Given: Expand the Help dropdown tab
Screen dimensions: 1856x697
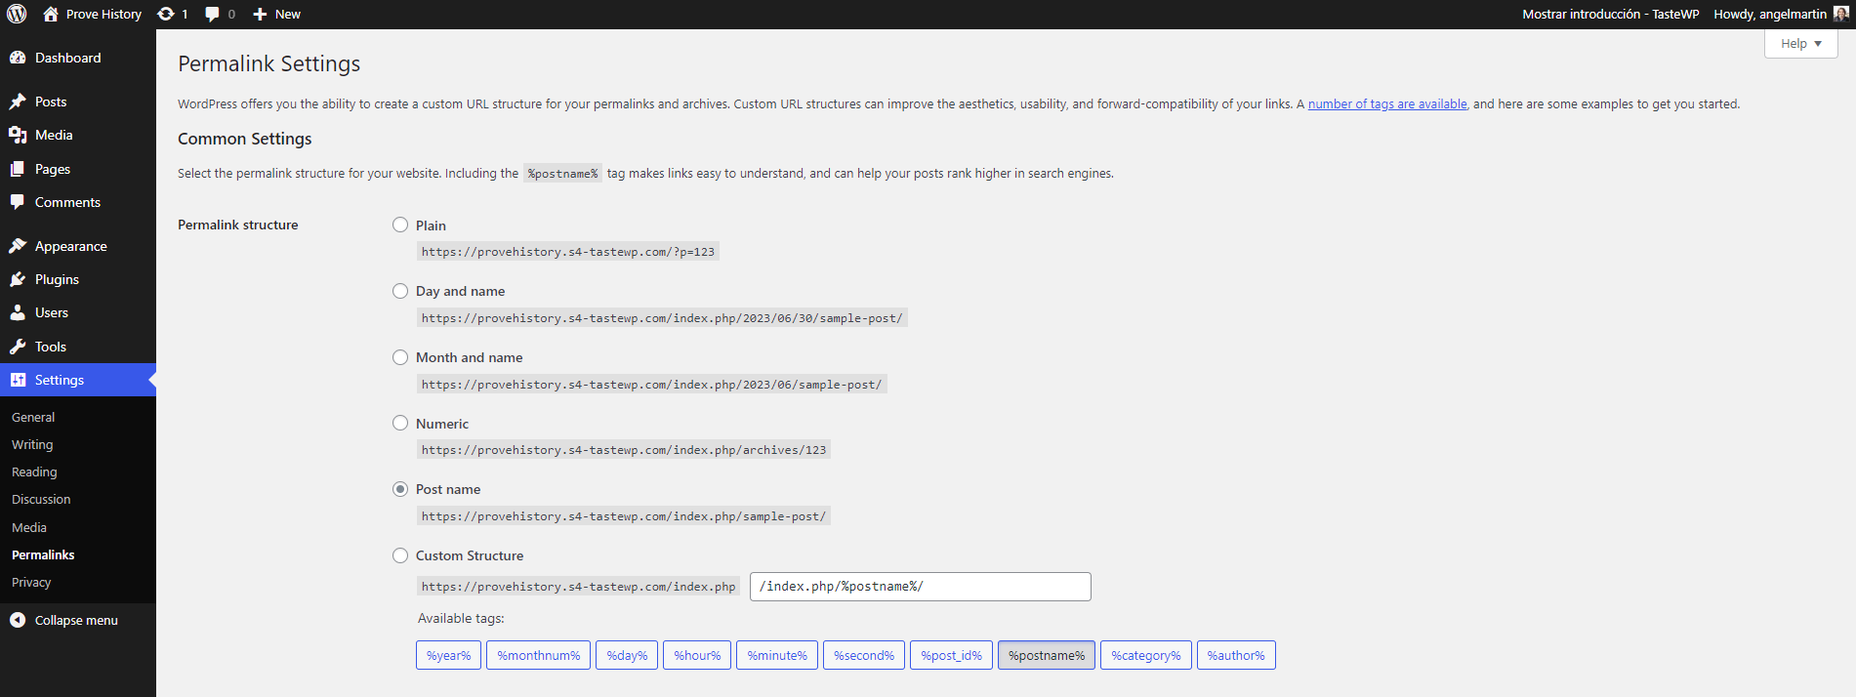Looking at the screenshot, I should click(x=1800, y=43).
